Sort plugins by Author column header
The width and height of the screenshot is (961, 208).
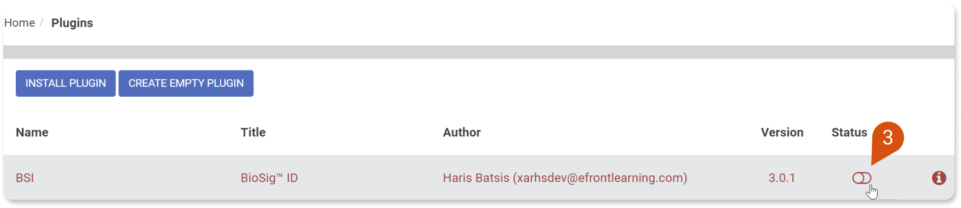[461, 132]
